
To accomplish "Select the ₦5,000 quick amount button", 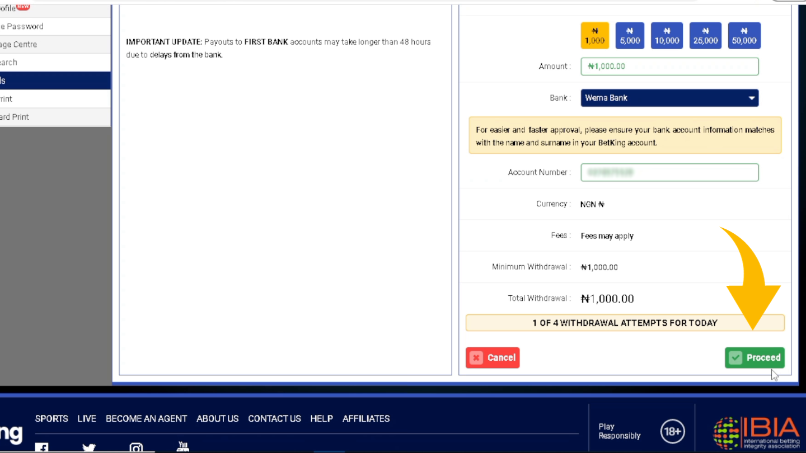I will [630, 36].
